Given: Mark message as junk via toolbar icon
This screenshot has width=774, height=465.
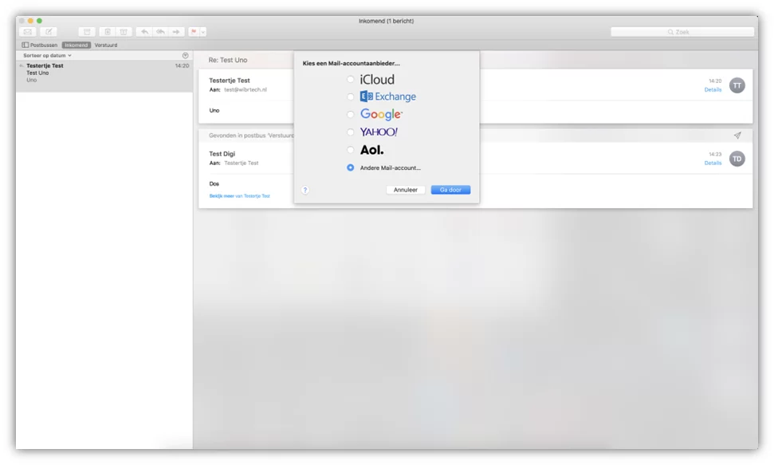Looking at the screenshot, I should tap(124, 32).
